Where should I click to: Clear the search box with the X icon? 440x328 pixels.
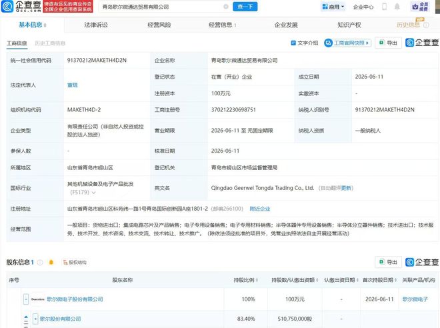coord(225,7)
